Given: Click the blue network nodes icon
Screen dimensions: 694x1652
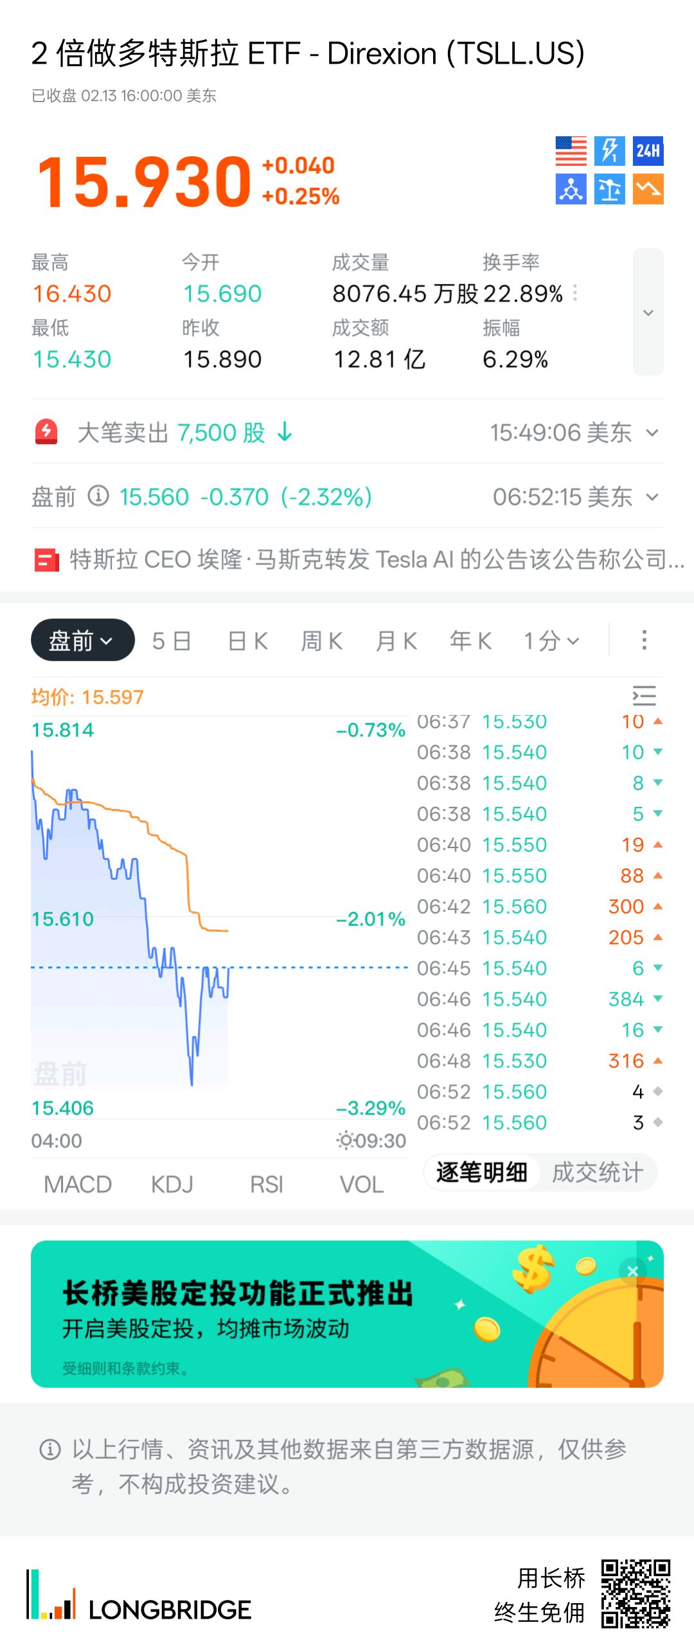Looking at the screenshot, I should pyautogui.click(x=571, y=190).
